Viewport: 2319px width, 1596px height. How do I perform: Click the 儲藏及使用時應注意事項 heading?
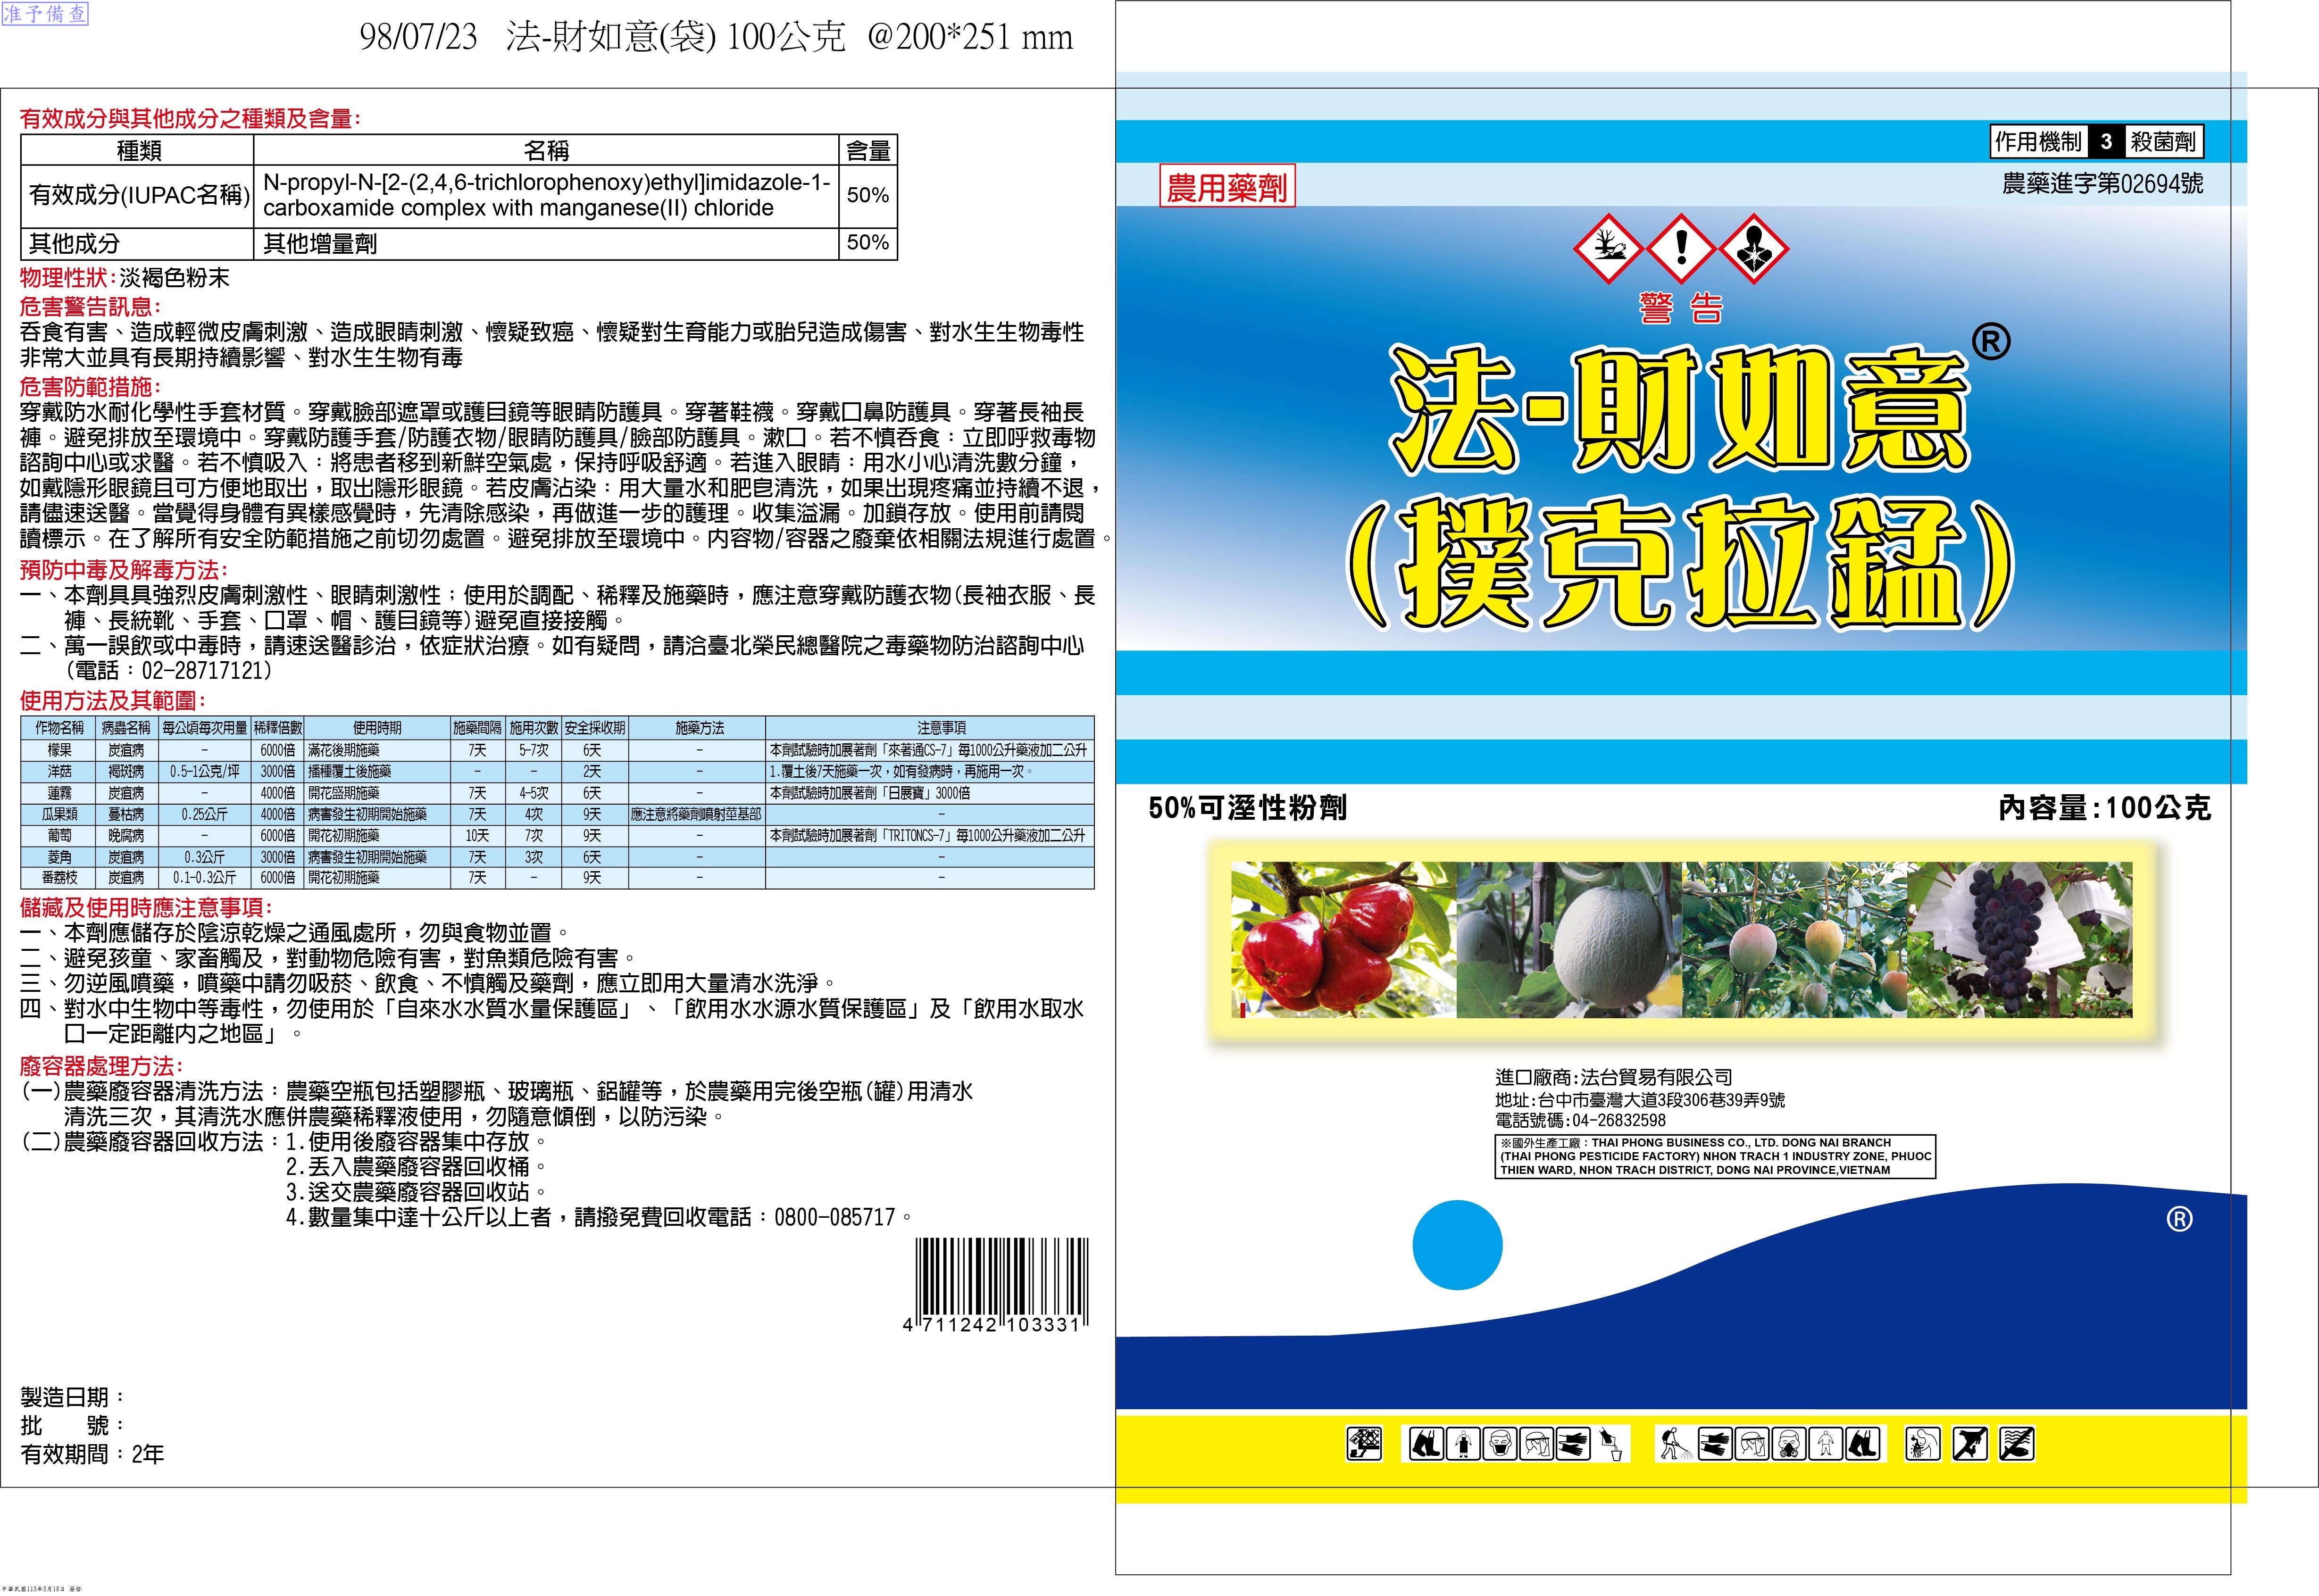[146, 908]
